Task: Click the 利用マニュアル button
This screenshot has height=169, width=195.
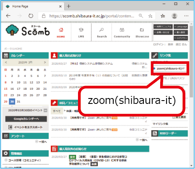Action: point(163,27)
